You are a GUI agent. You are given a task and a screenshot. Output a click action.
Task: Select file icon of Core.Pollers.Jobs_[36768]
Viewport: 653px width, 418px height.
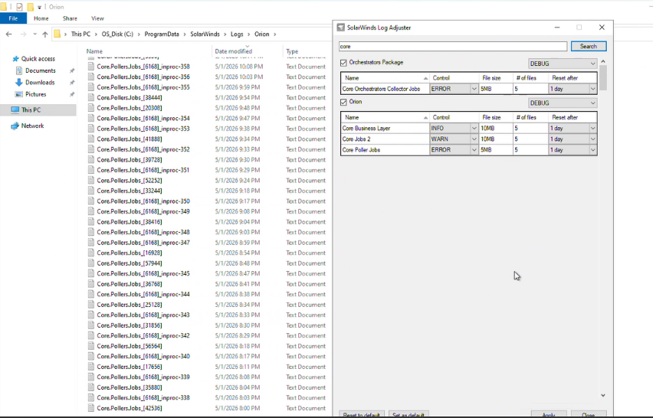[90, 284]
